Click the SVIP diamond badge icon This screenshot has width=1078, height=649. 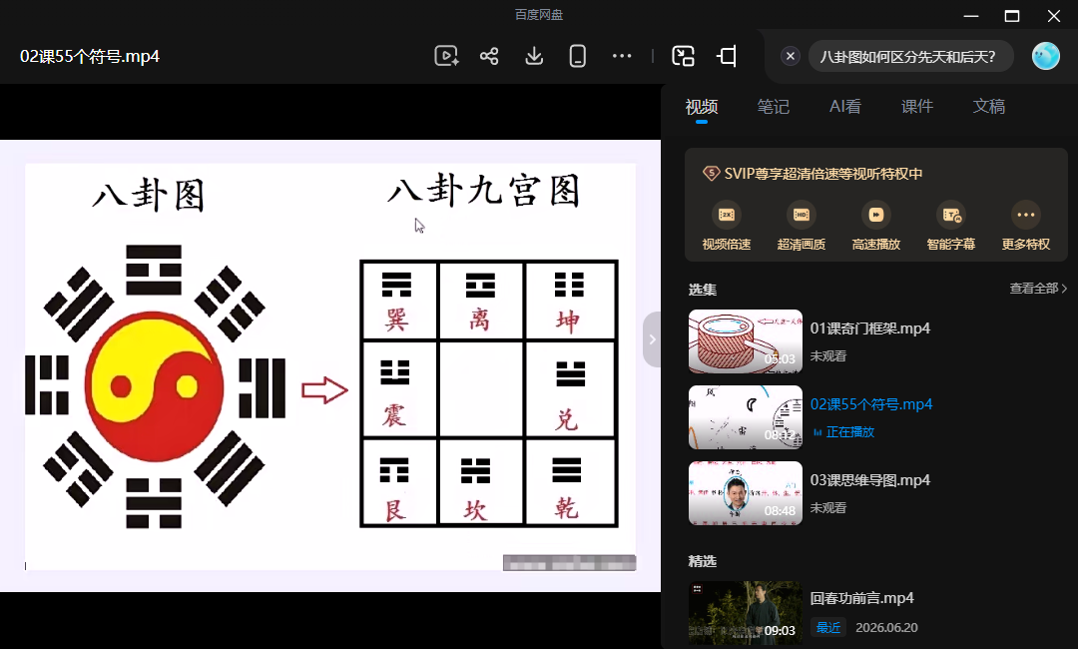711,174
